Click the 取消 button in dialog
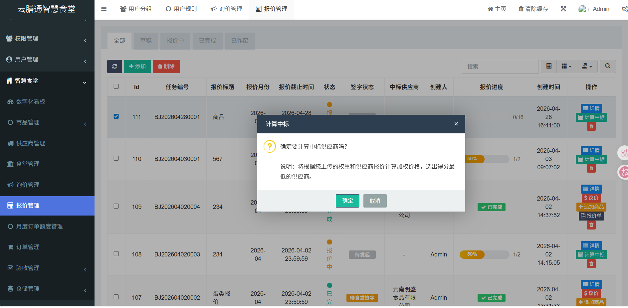Screen dimensions: 628x308 (x=375, y=201)
